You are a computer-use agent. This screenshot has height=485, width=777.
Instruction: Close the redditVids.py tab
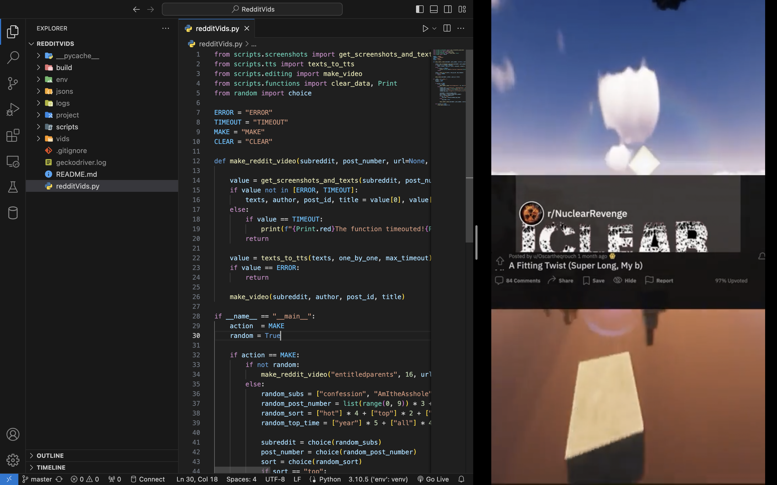(x=247, y=28)
